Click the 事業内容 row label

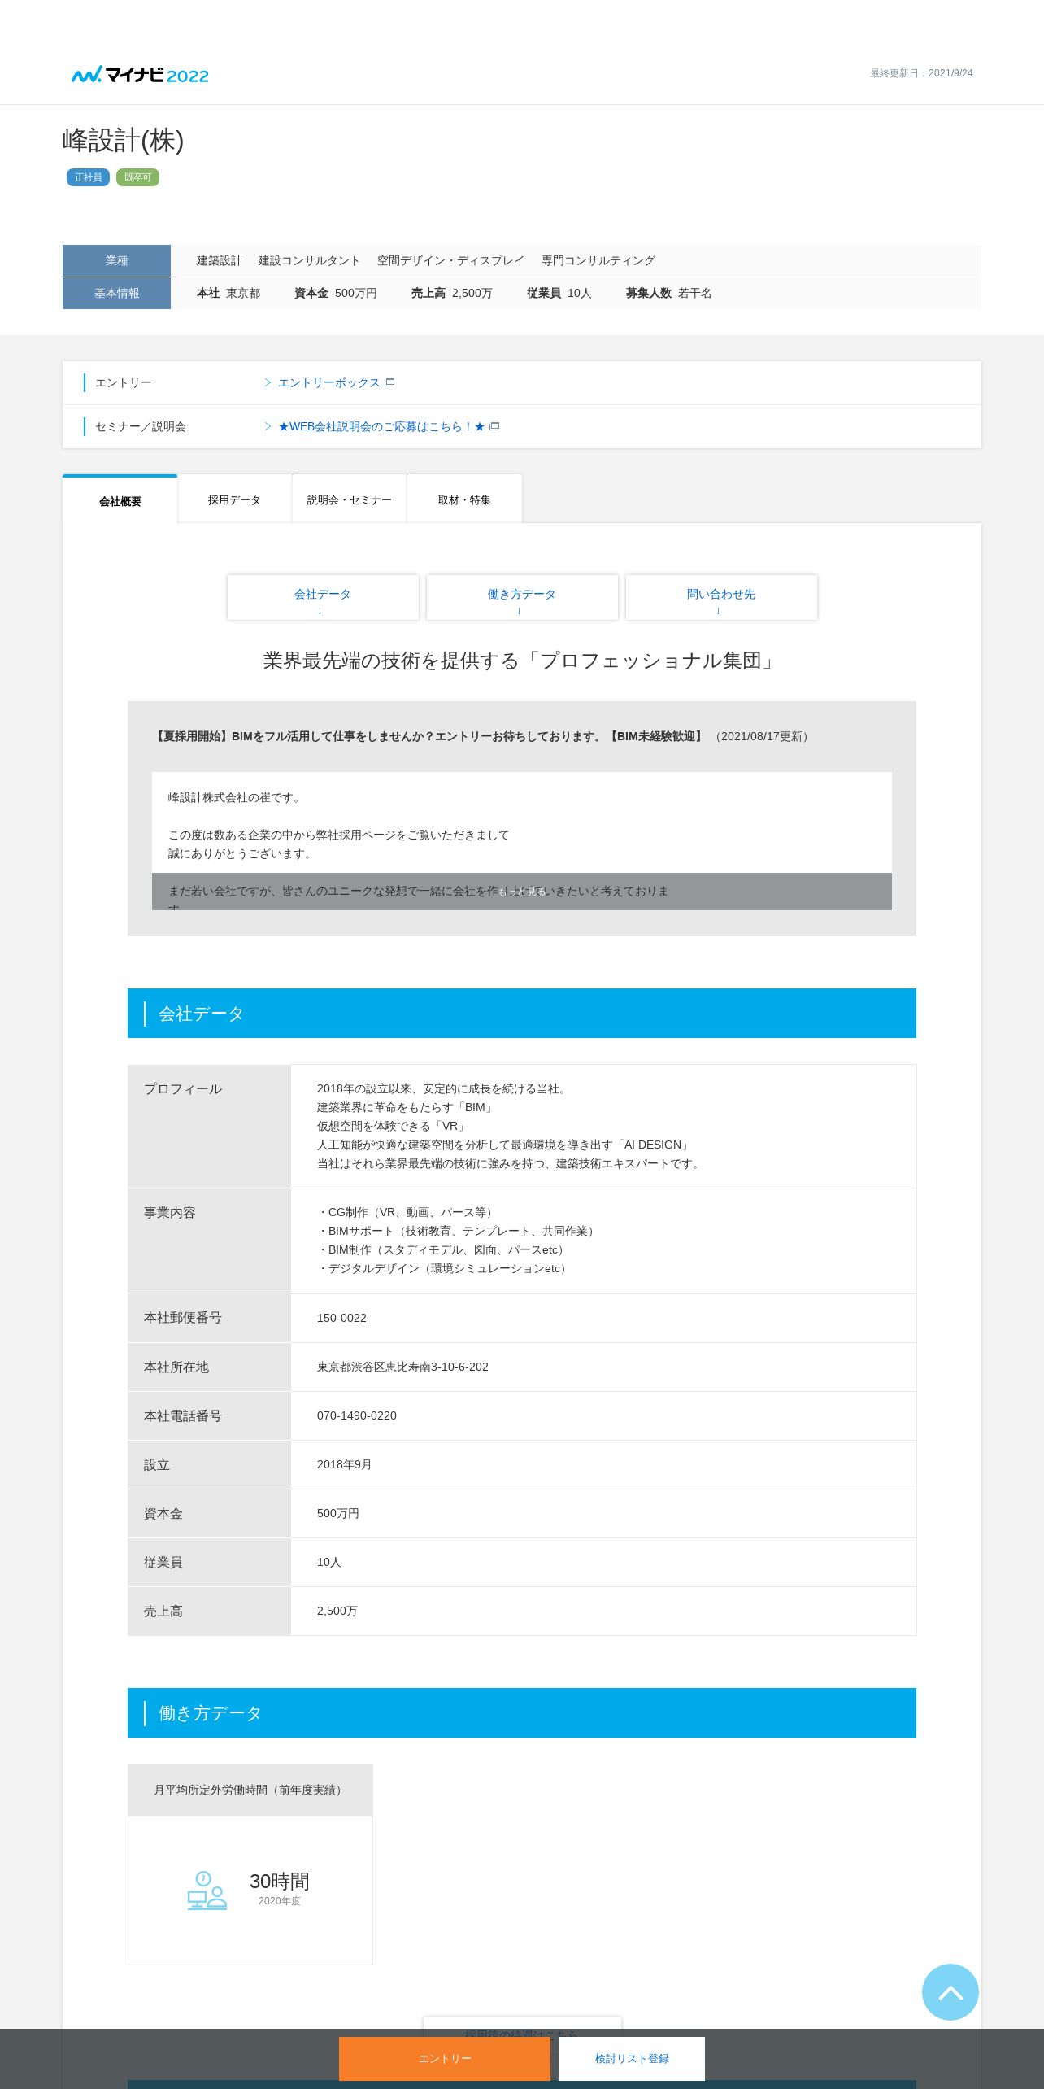170,1213
